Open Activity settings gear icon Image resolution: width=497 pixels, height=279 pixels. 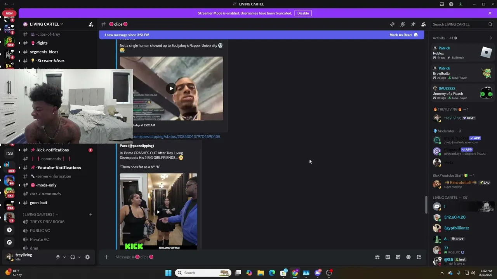tap(455, 38)
